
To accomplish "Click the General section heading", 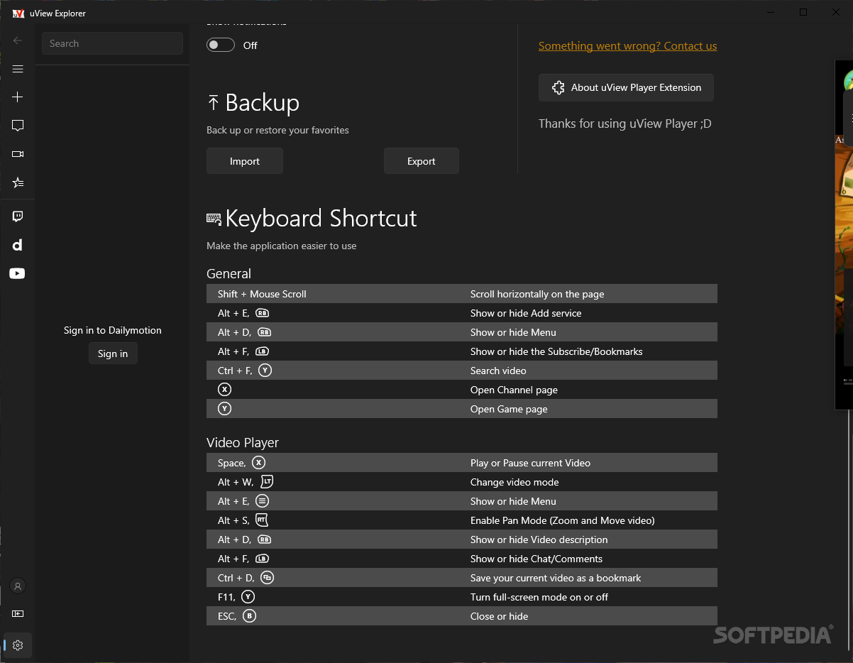I will tap(229, 273).
